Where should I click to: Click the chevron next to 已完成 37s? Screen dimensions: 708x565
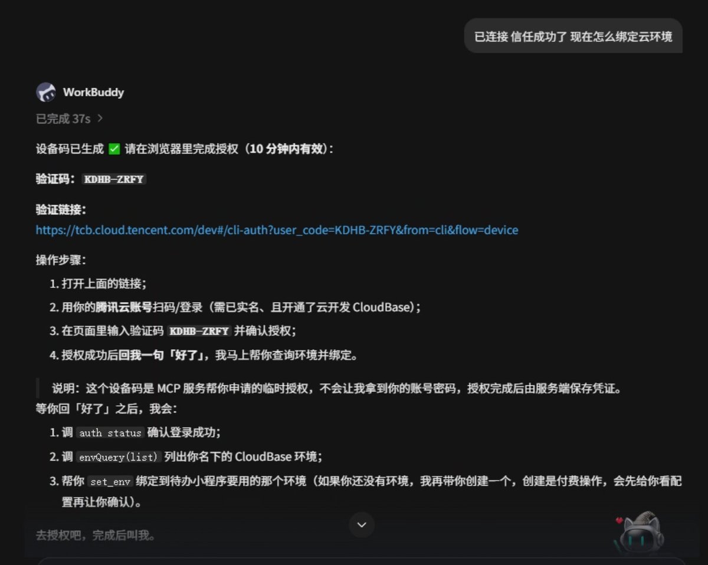pos(100,119)
